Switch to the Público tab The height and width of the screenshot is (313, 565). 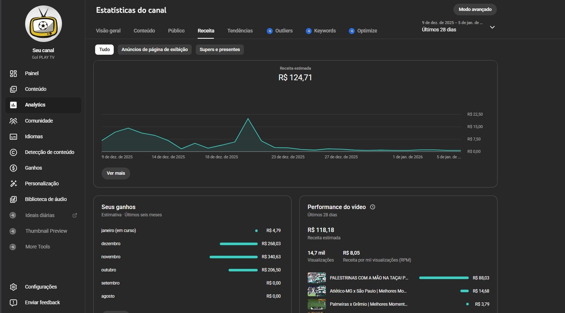[176, 31]
